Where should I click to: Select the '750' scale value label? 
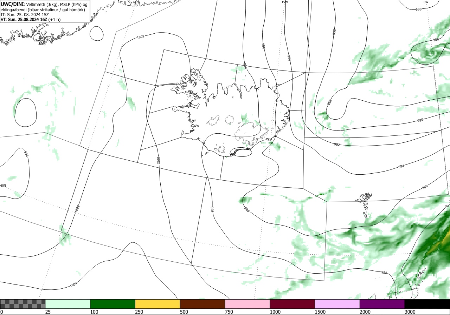229,312
